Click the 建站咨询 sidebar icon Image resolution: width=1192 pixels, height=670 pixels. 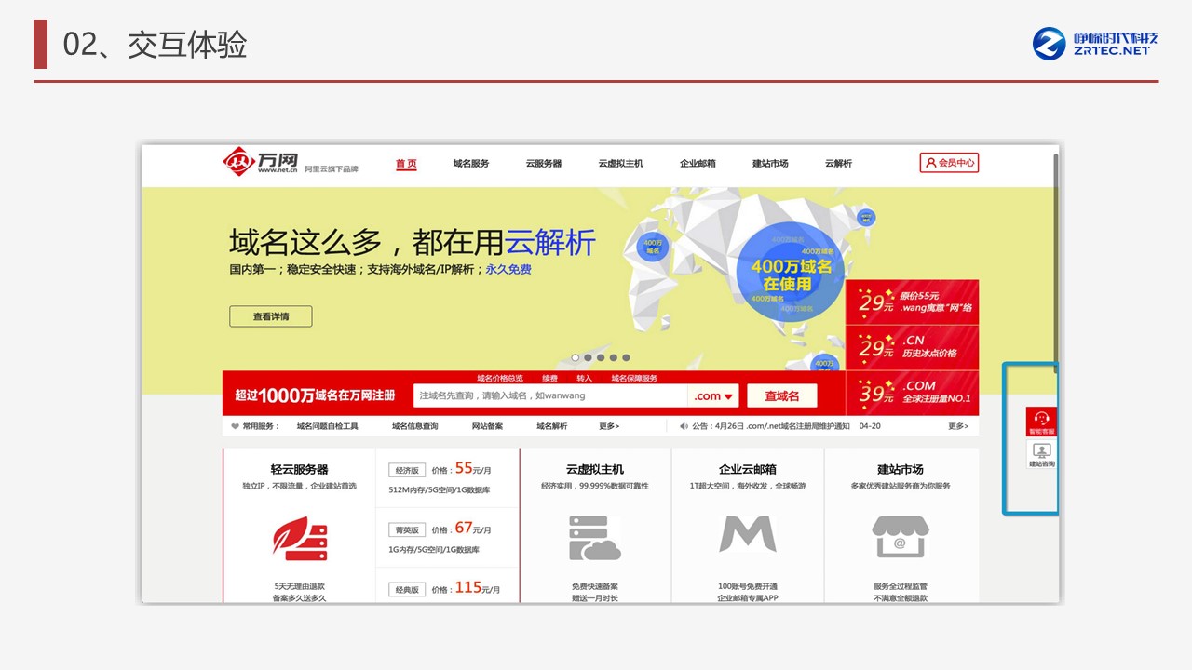(x=1041, y=454)
